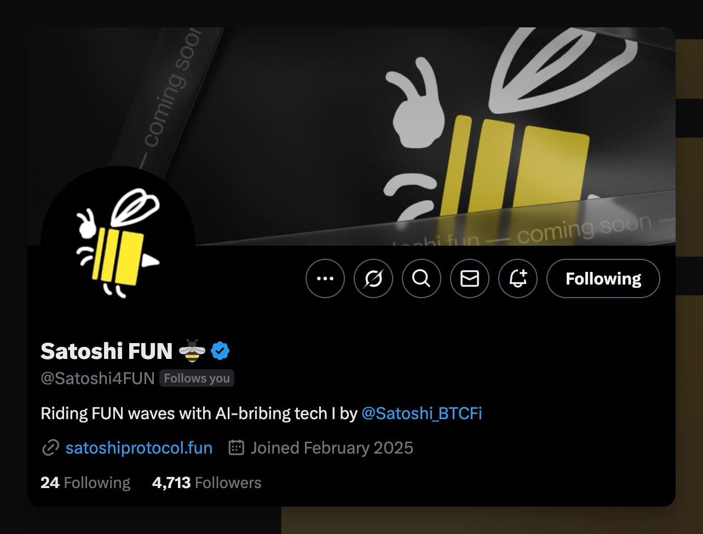The width and height of the screenshot is (703, 534).
Task: Open the three-dot more options menu
Action: [325, 278]
